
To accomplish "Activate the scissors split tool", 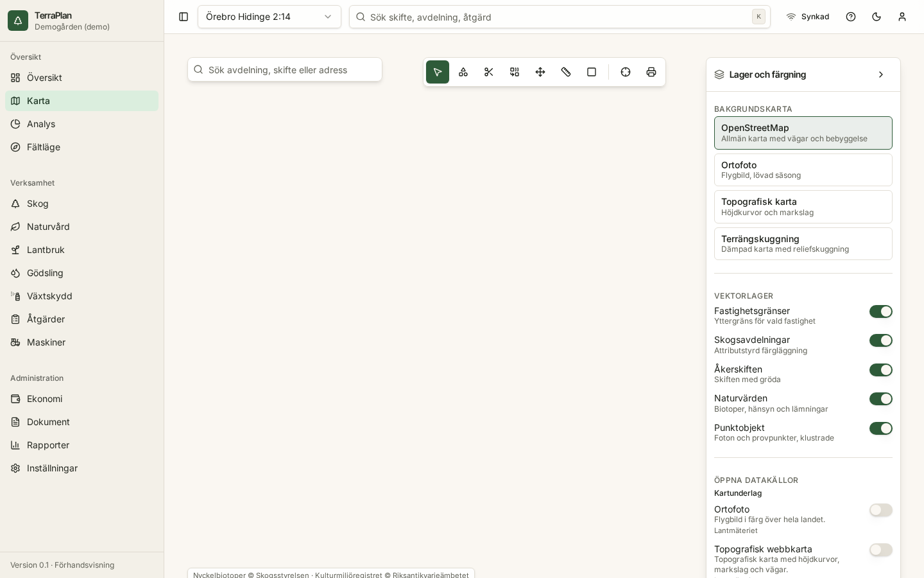I will point(489,72).
